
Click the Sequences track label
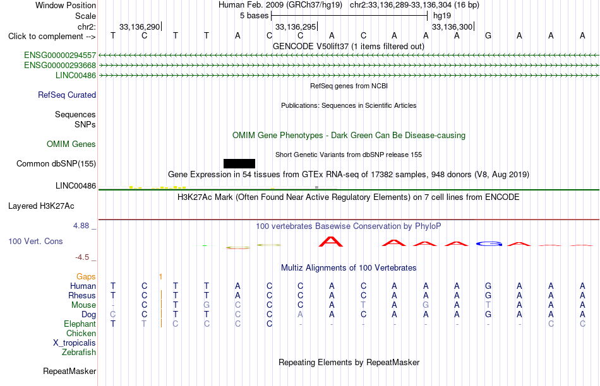(75, 114)
